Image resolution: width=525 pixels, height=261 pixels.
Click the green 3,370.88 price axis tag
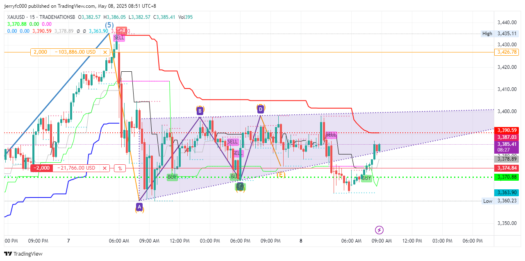[x=507, y=177]
